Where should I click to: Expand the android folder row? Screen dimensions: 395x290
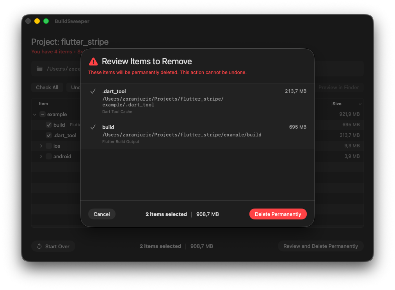pyautogui.click(x=41, y=156)
